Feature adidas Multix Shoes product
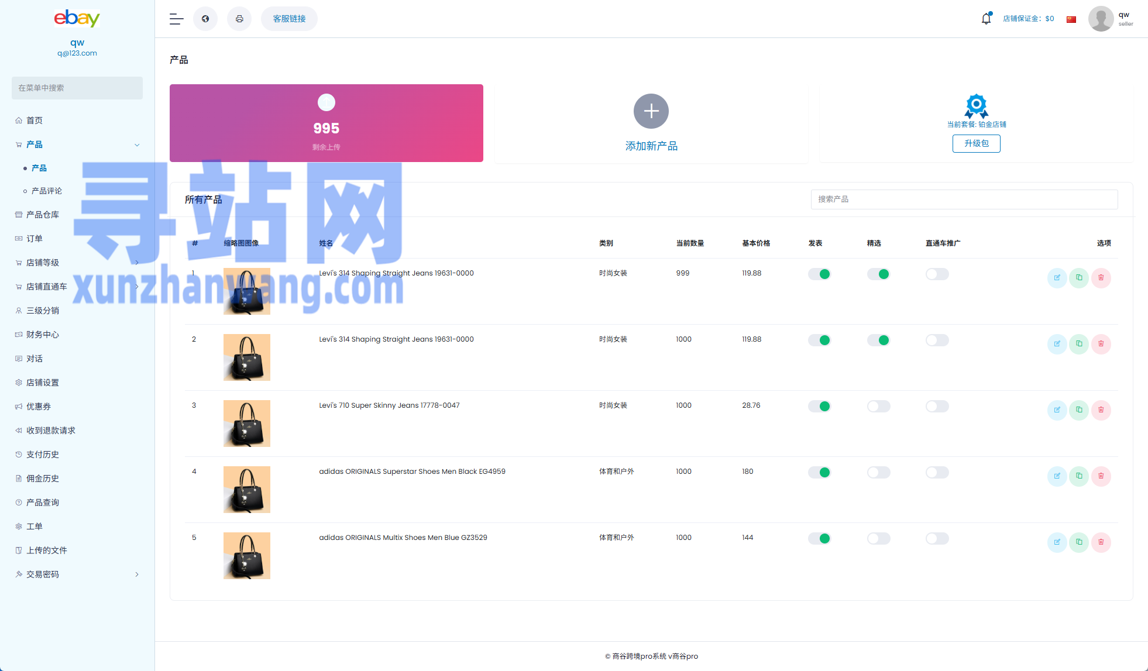The height and width of the screenshot is (671, 1148). coord(879,539)
